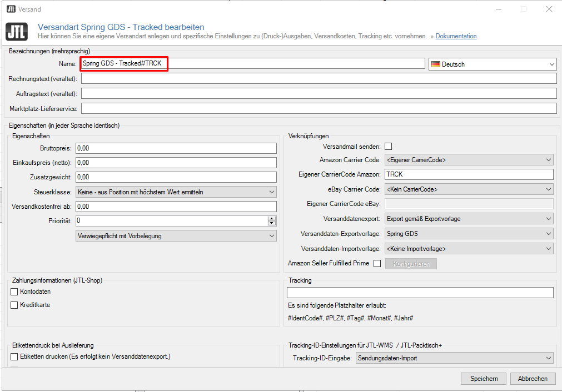Click the Name field with Spring GDS text
Viewport: 562px width, 392px height.
[x=253, y=63]
